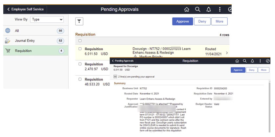Click the filter funnel icon
275x137 pixels.
[x=79, y=21]
